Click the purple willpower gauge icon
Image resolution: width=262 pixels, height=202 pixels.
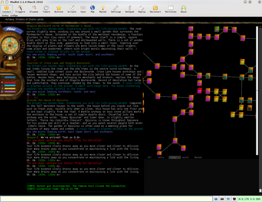click(2, 92)
